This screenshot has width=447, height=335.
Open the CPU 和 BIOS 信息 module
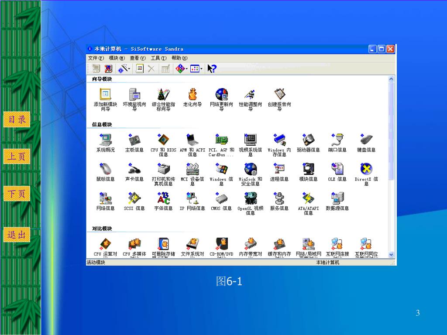click(x=163, y=140)
